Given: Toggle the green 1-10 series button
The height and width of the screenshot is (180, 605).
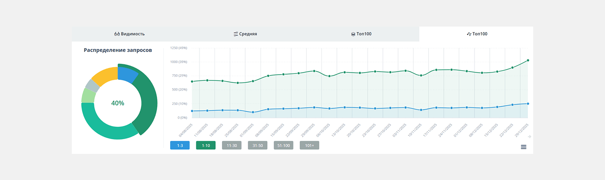Looking at the screenshot, I should (206, 145).
